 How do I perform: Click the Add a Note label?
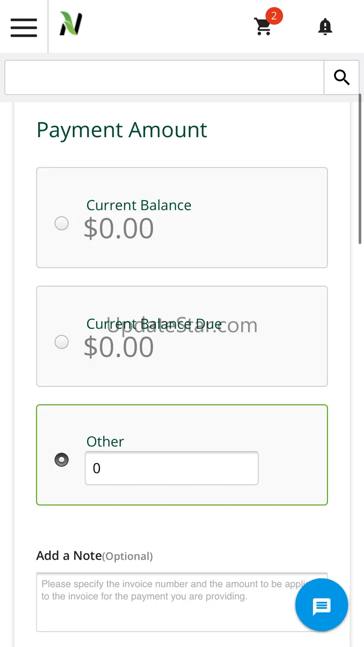point(69,556)
